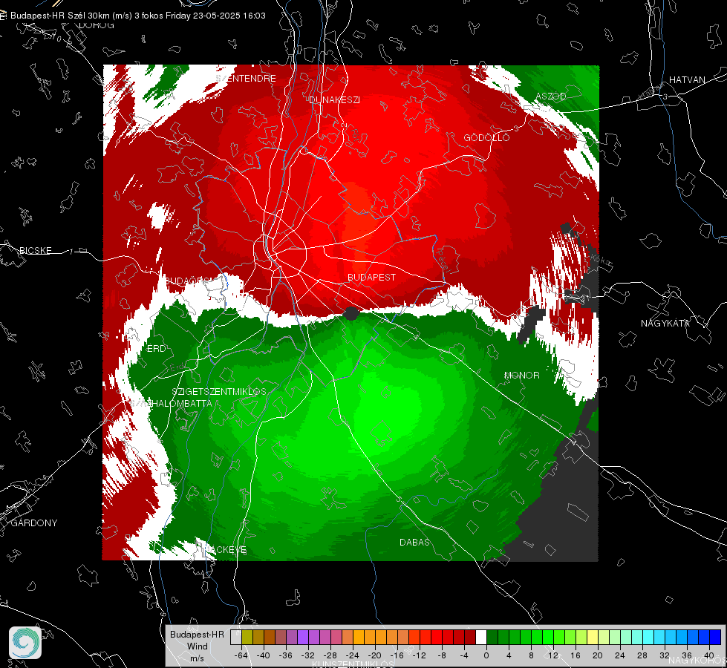Click the 28 value on the scale
The image size is (727, 668).
tap(642, 655)
